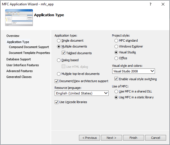Viewport: 170px width, 145px height.
Task: Close the wizard with X button
Action: click(x=163, y=4)
